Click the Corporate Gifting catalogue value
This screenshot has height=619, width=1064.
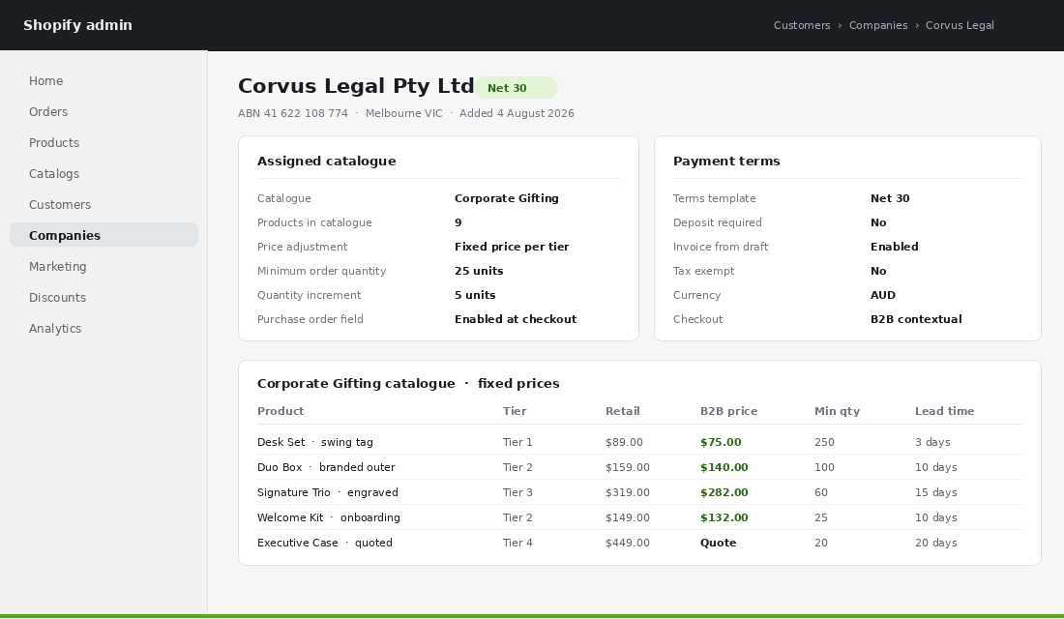(506, 198)
